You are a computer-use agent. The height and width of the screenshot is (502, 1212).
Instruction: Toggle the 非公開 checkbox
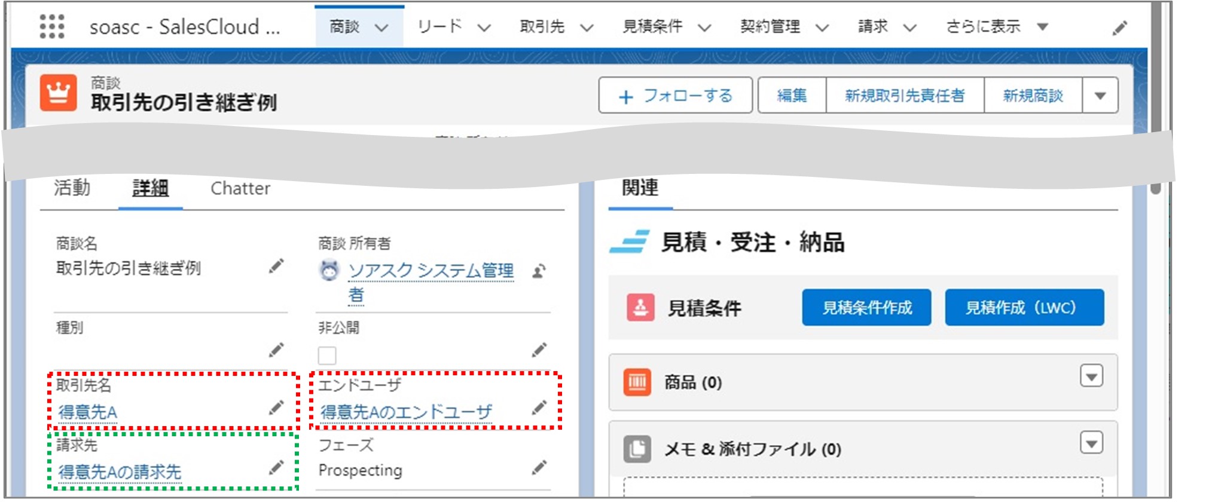(327, 356)
